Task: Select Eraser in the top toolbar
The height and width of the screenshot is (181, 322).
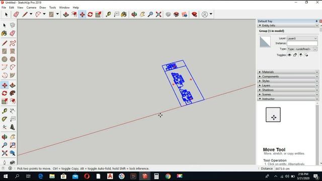Action: (x=16, y=15)
